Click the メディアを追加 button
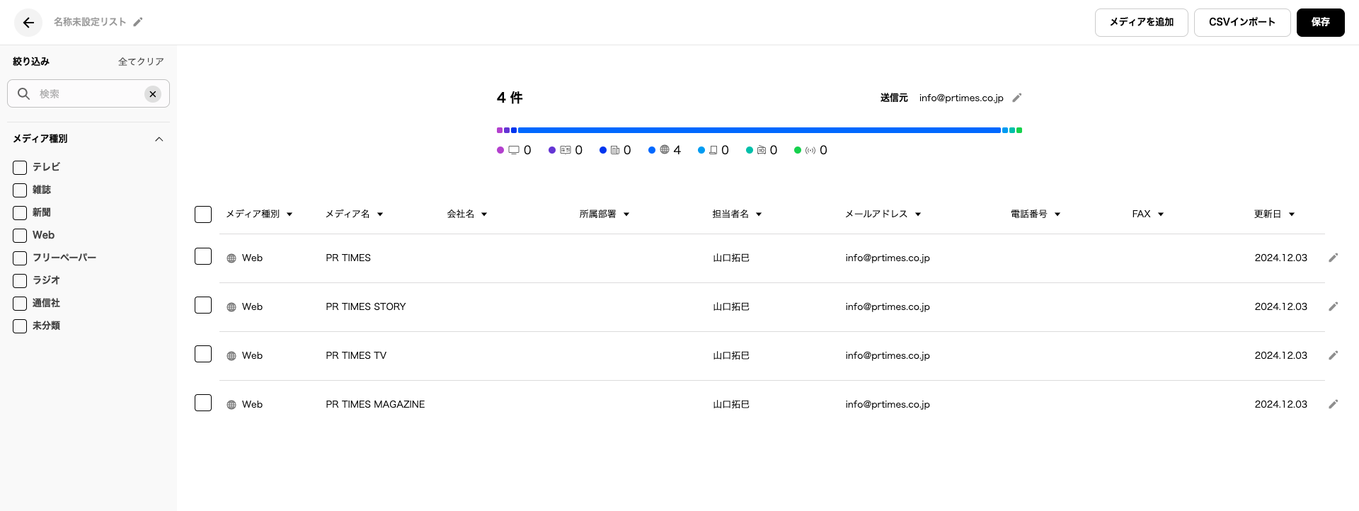1359x511 pixels. [1141, 23]
